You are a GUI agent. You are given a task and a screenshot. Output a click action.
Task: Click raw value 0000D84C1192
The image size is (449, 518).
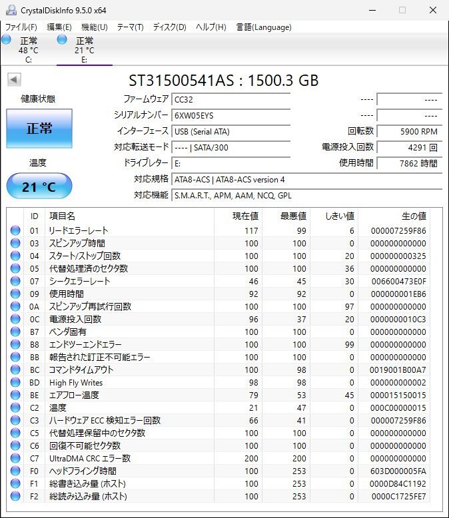(398, 483)
